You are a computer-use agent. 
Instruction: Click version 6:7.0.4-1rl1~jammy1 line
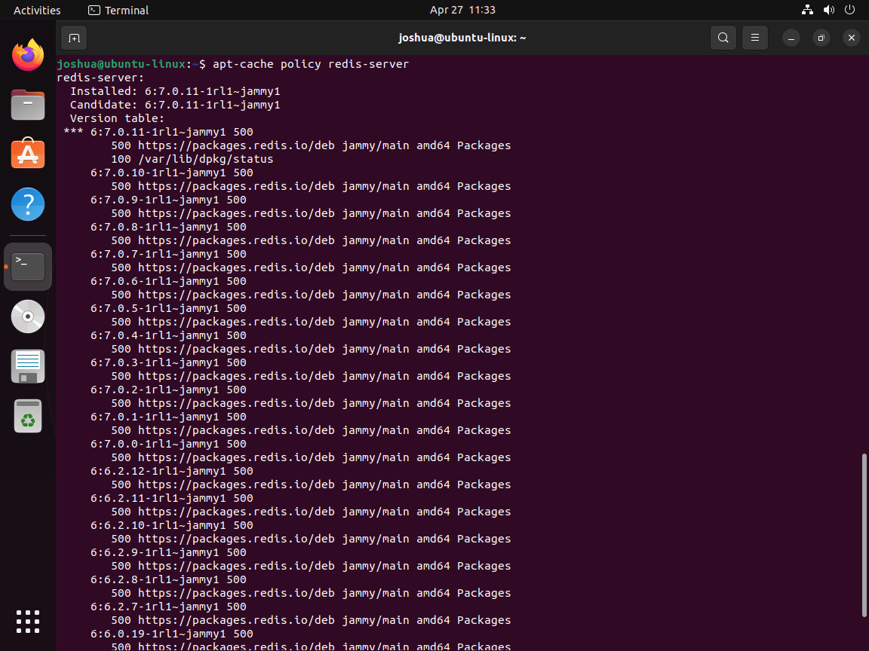click(x=168, y=335)
